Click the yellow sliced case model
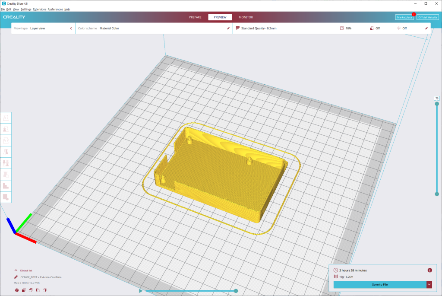The height and width of the screenshot is (296, 442). click(x=221, y=176)
